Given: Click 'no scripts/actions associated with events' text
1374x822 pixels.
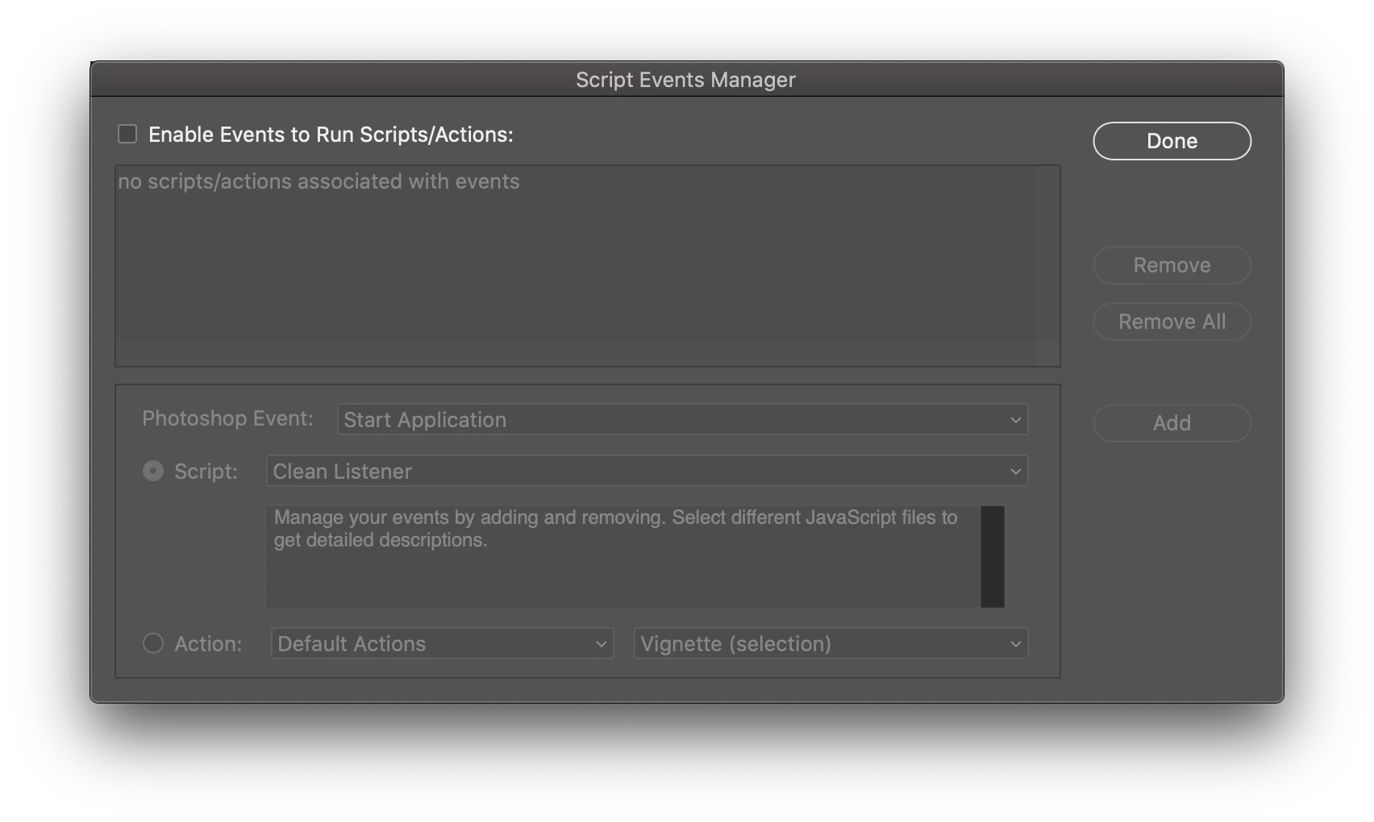Looking at the screenshot, I should [319, 181].
